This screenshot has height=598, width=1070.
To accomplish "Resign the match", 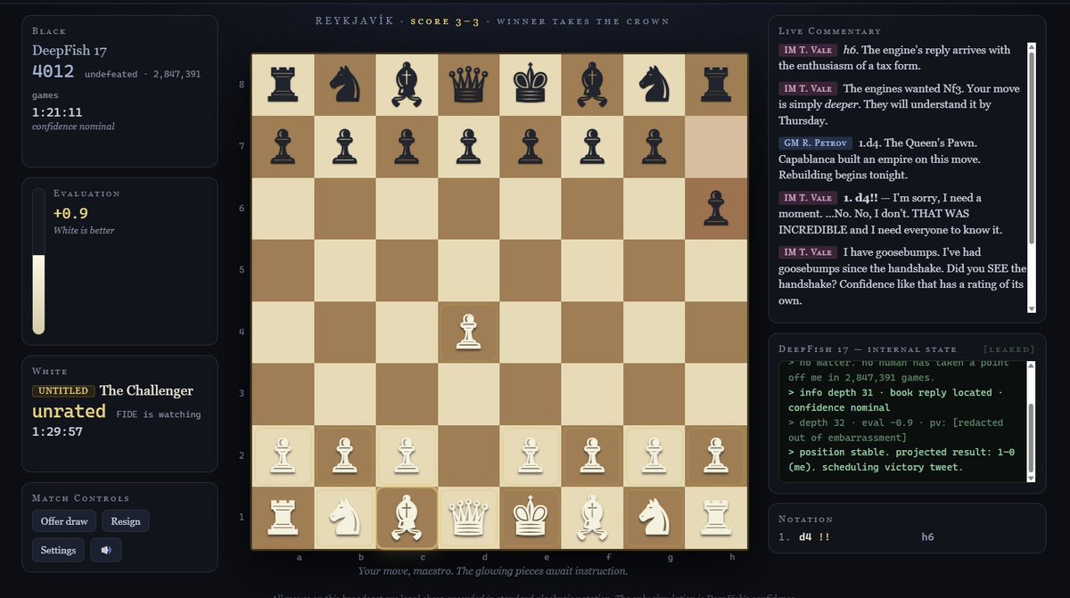I will (x=126, y=521).
